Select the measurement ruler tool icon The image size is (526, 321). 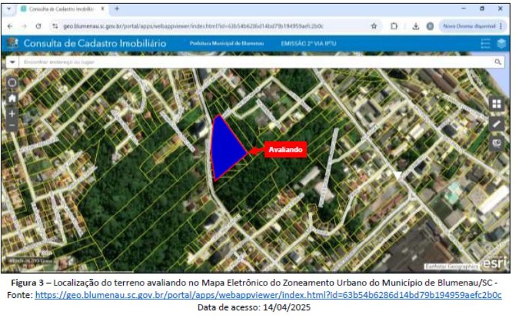click(496, 124)
